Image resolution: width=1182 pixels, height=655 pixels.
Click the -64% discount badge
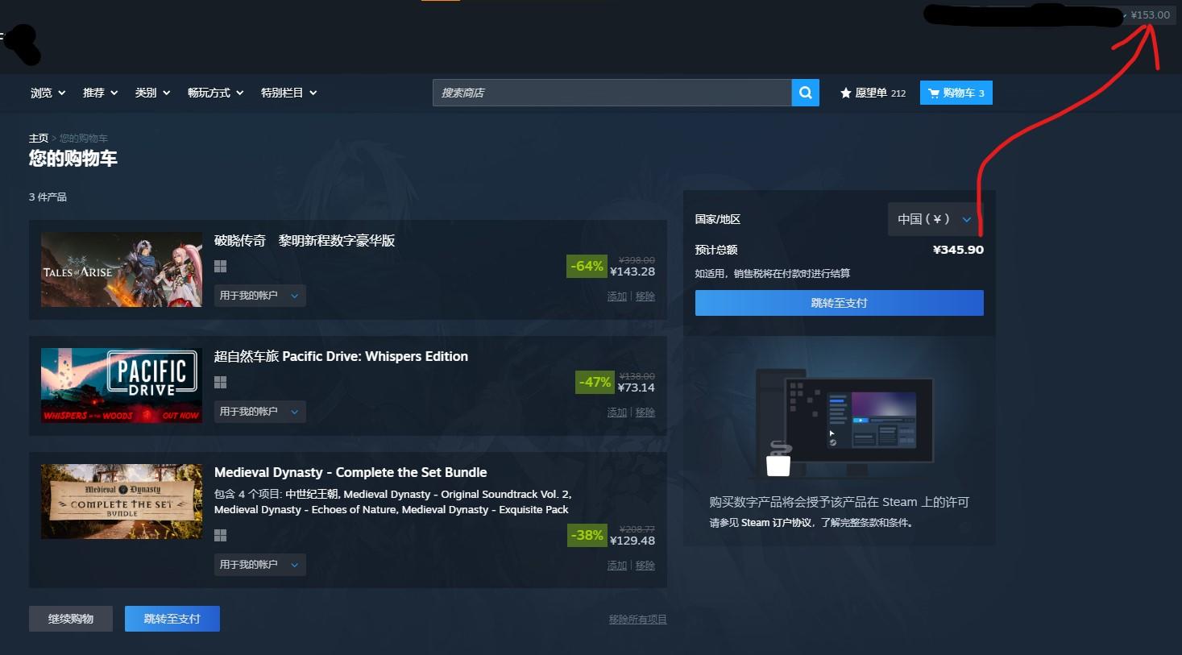tap(587, 267)
